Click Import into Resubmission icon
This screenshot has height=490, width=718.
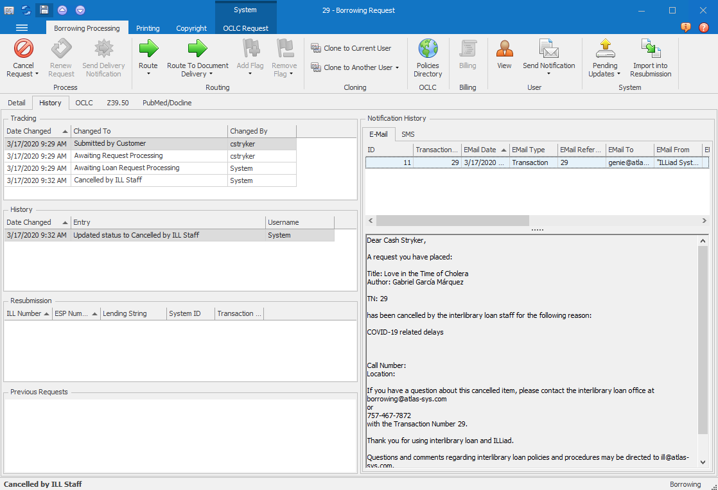(651, 49)
